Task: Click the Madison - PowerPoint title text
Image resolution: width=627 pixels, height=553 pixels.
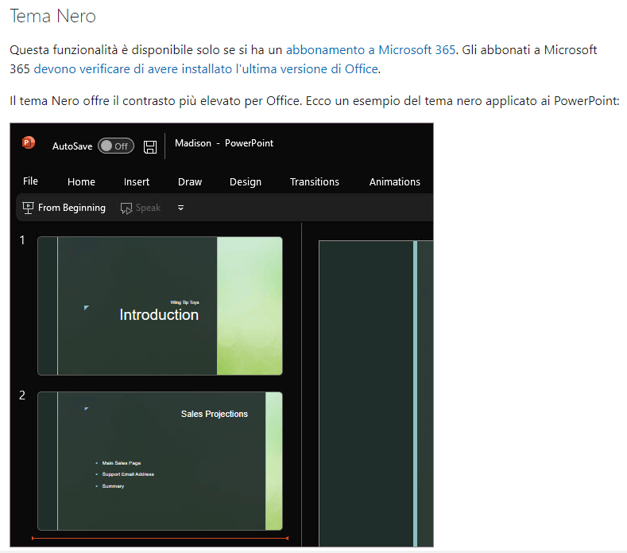Action: [x=224, y=143]
